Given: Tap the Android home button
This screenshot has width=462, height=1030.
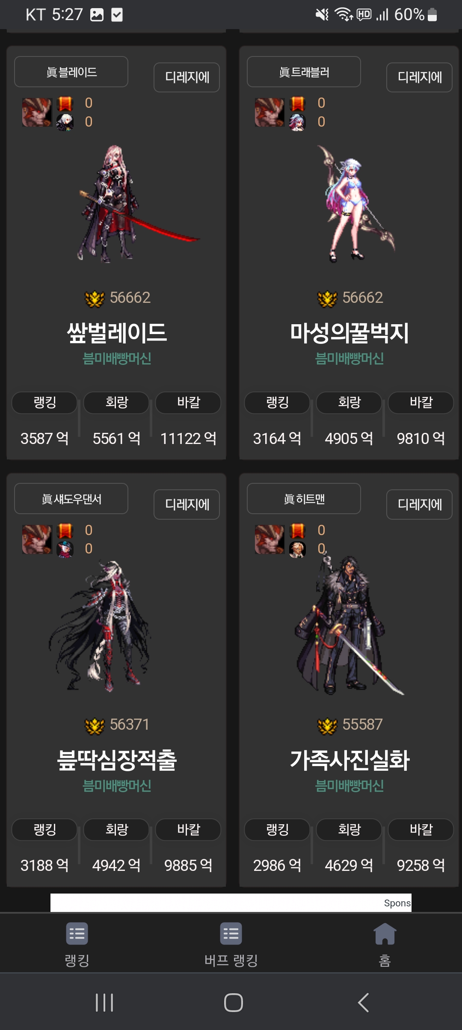Looking at the screenshot, I should click(233, 1002).
